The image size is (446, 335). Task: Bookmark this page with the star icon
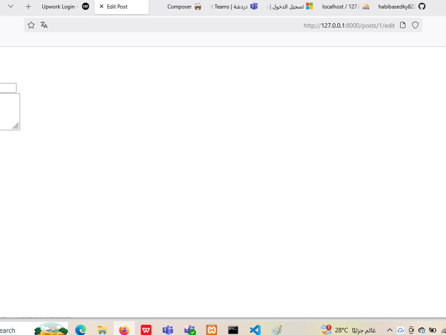(31, 25)
